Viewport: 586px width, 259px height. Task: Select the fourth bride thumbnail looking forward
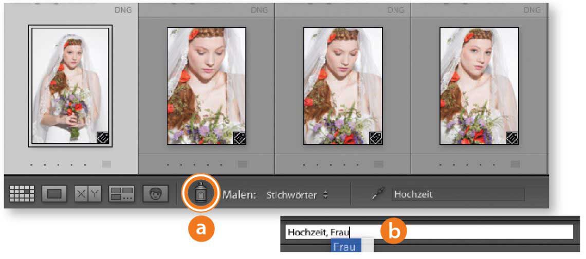click(480, 86)
